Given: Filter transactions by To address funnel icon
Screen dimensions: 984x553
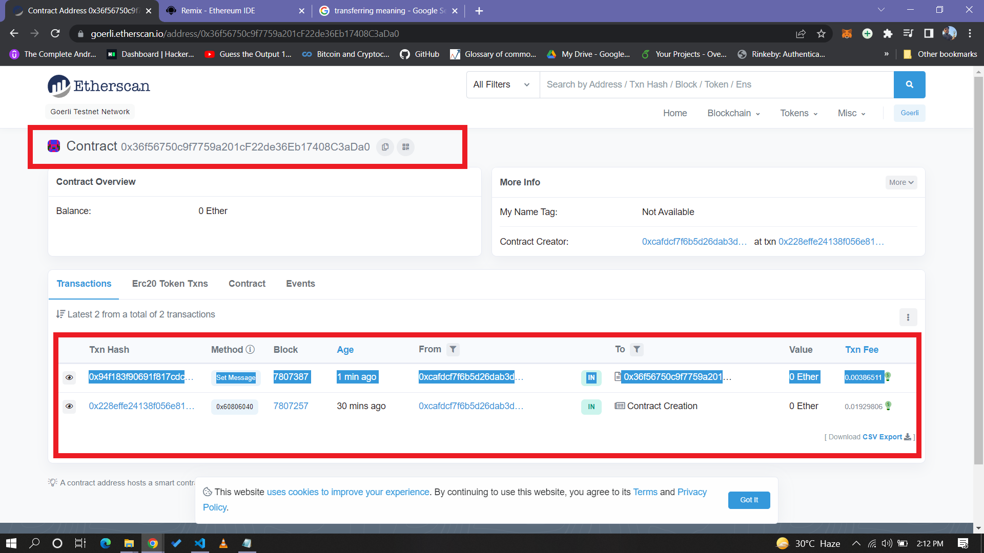Looking at the screenshot, I should tap(637, 349).
